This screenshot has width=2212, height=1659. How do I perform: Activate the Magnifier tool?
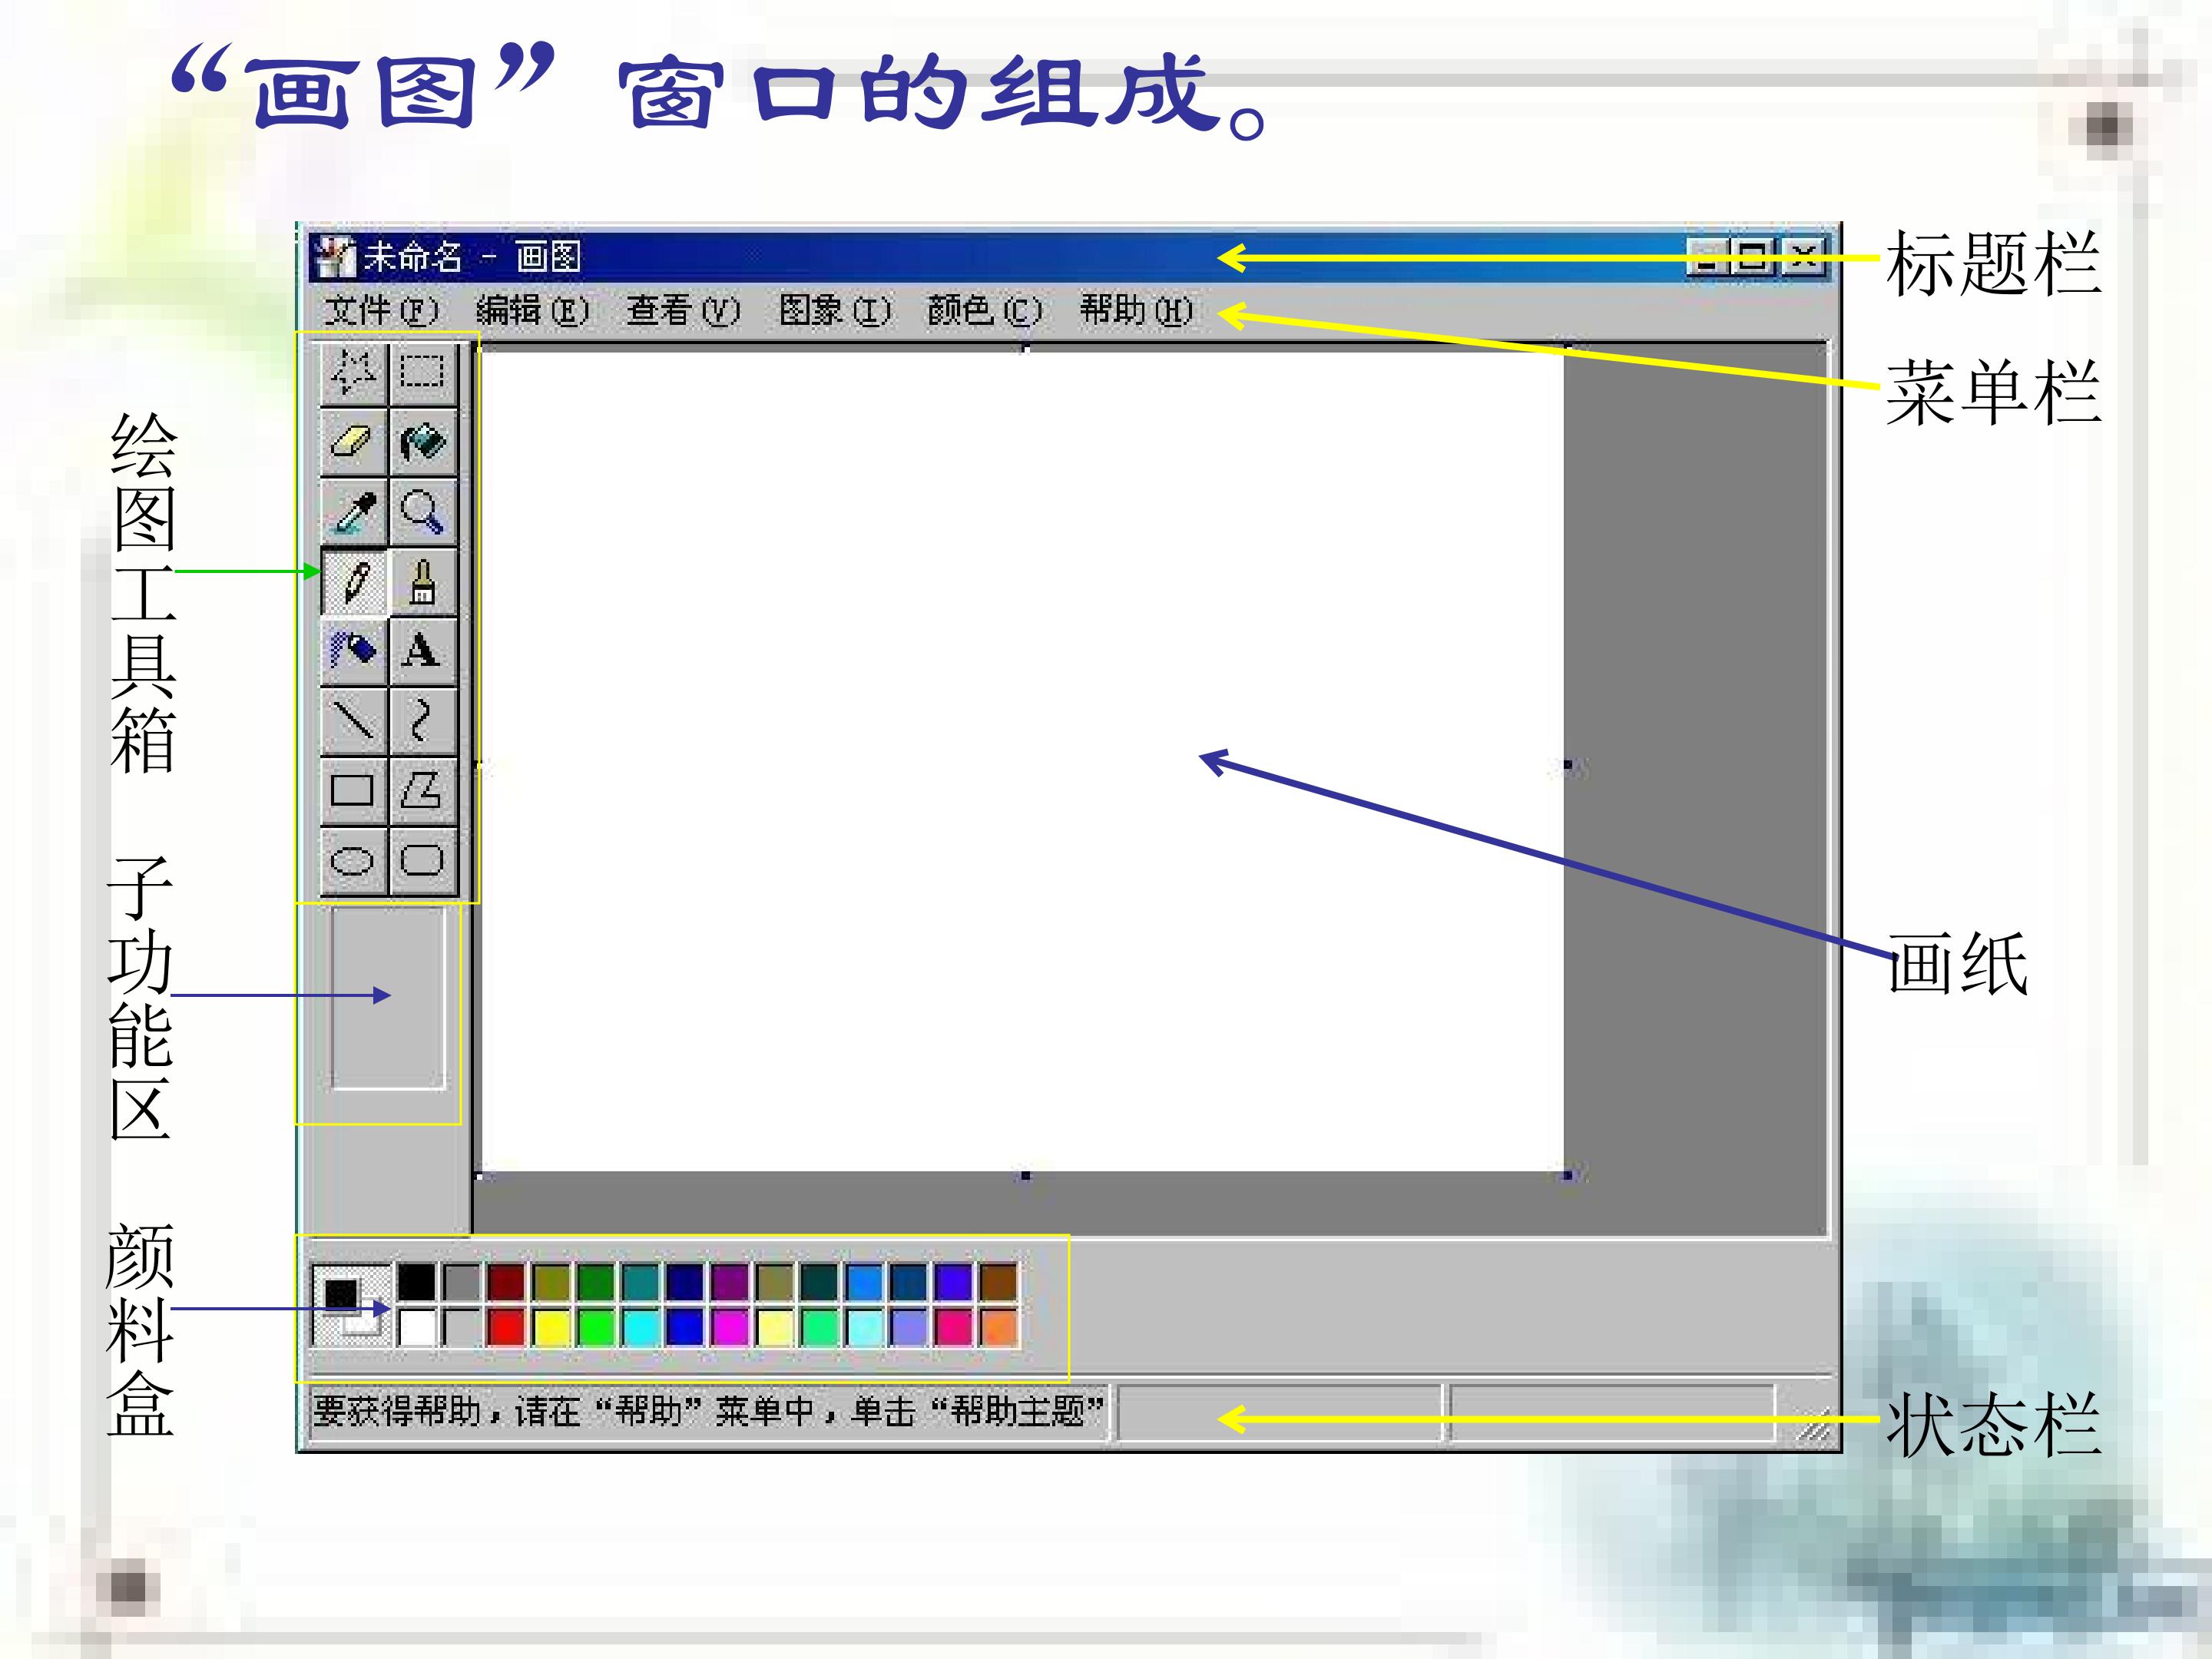pyautogui.click(x=422, y=511)
